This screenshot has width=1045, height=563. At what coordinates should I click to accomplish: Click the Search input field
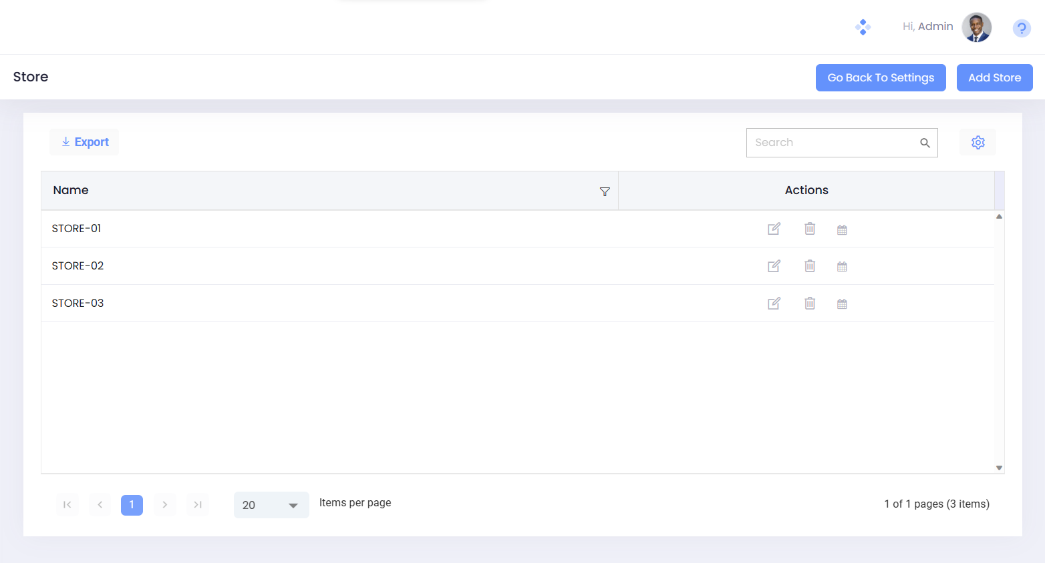pos(832,143)
